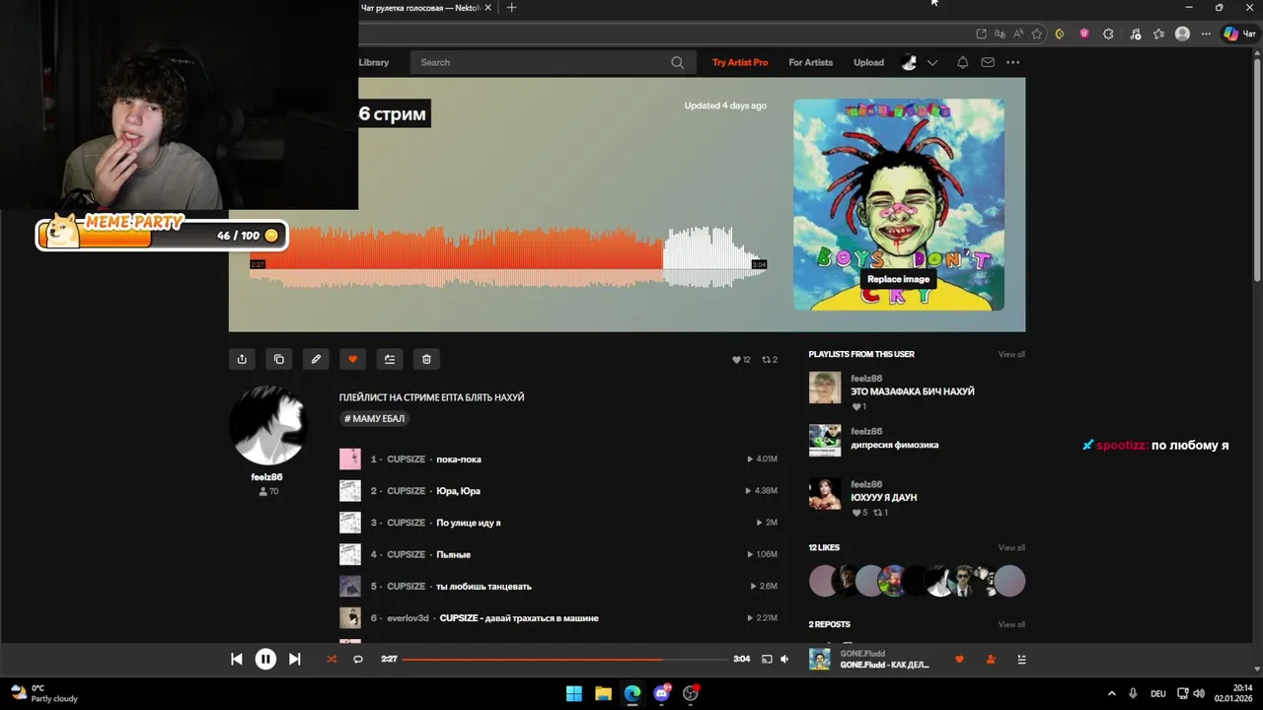Open the For Artists menu item
The image size is (1263, 710).
point(810,62)
